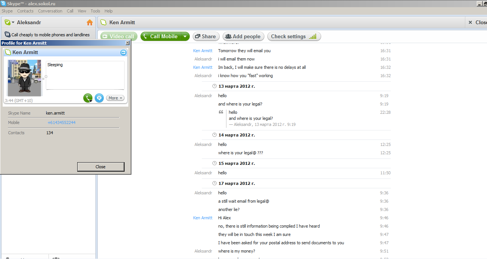The image size is (487, 259).
Task: Click message 'a still wait email from legal@'
Action: 243,201
